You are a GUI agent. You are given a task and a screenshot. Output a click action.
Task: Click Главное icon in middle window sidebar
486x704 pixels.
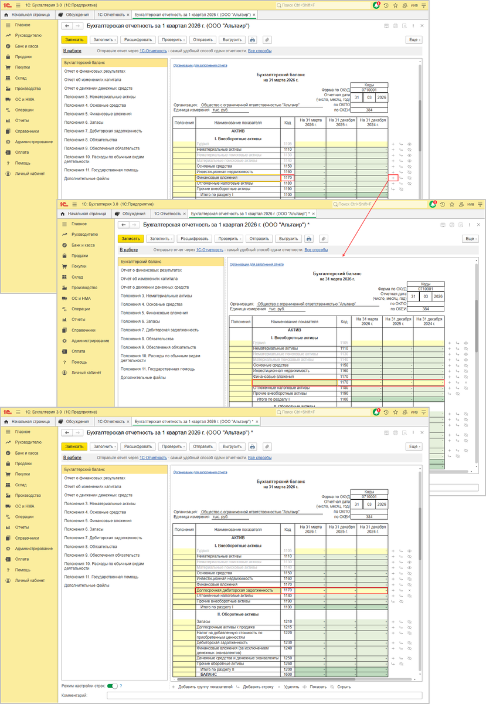click(64, 224)
